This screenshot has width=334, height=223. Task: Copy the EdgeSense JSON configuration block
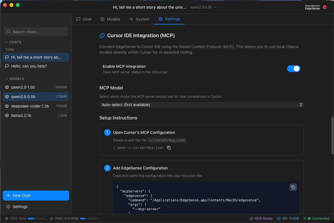pos(293,187)
